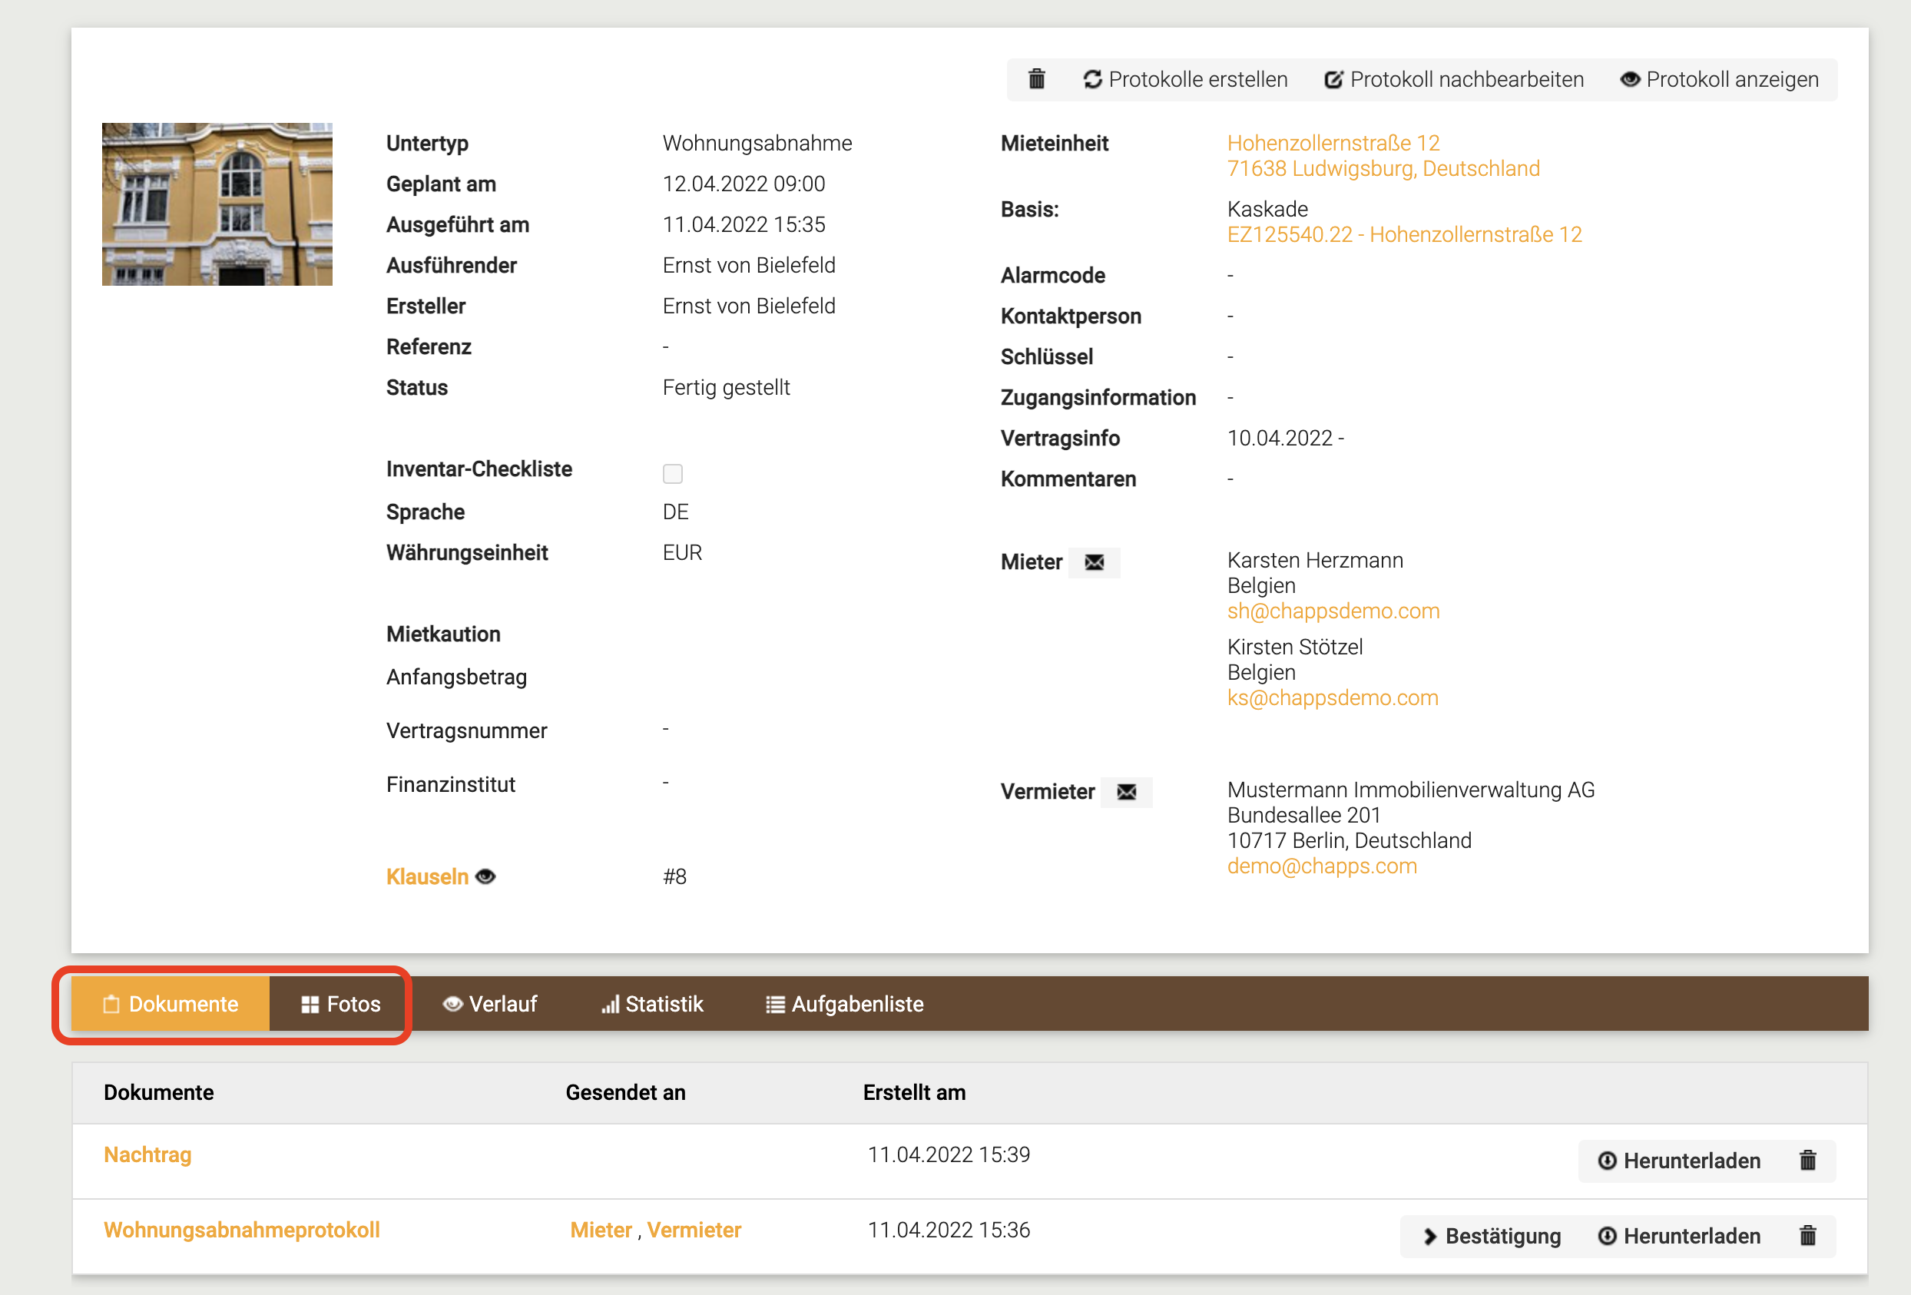Screen dimensions: 1911x1295
Task: Open the Aufgabenliste tab
Action: tap(844, 1004)
